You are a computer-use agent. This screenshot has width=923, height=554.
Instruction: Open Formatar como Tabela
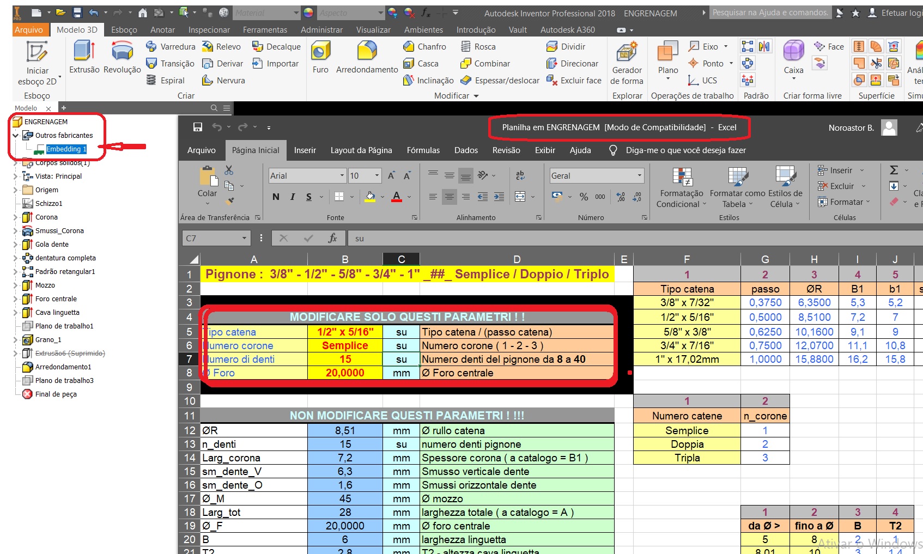[x=738, y=187]
